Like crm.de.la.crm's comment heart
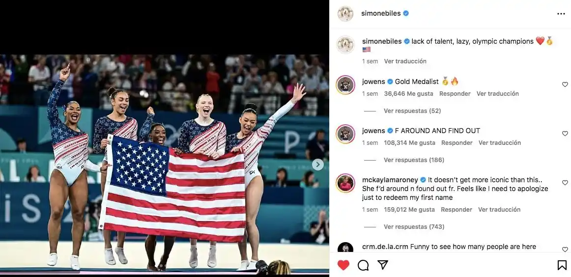The width and height of the screenshot is (571, 277). [565, 249]
